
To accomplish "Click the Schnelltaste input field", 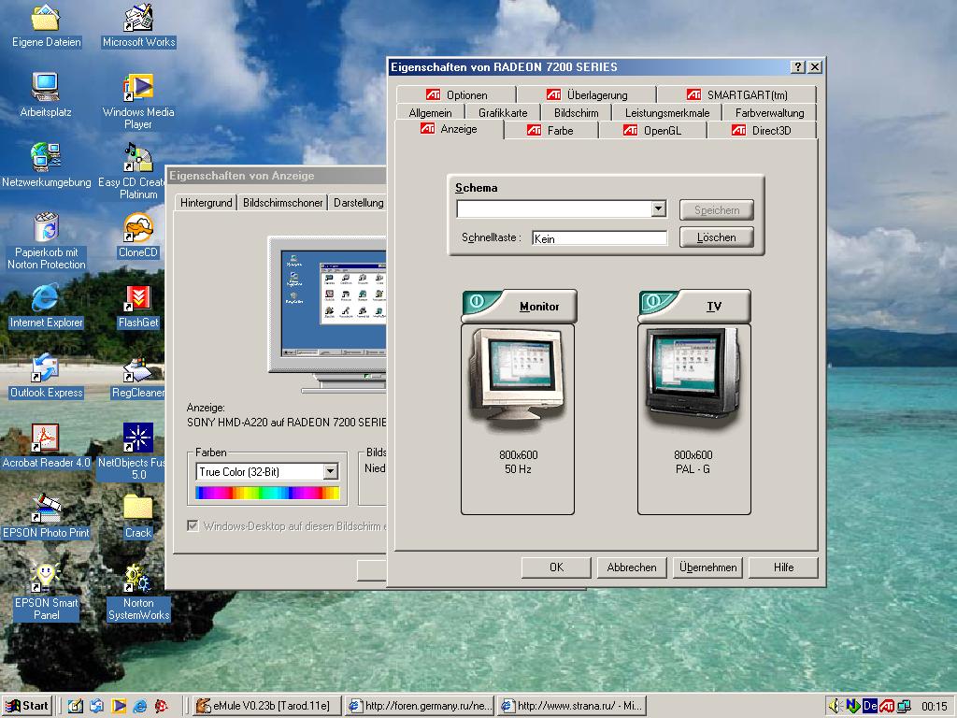I will [x=599, y=238].
